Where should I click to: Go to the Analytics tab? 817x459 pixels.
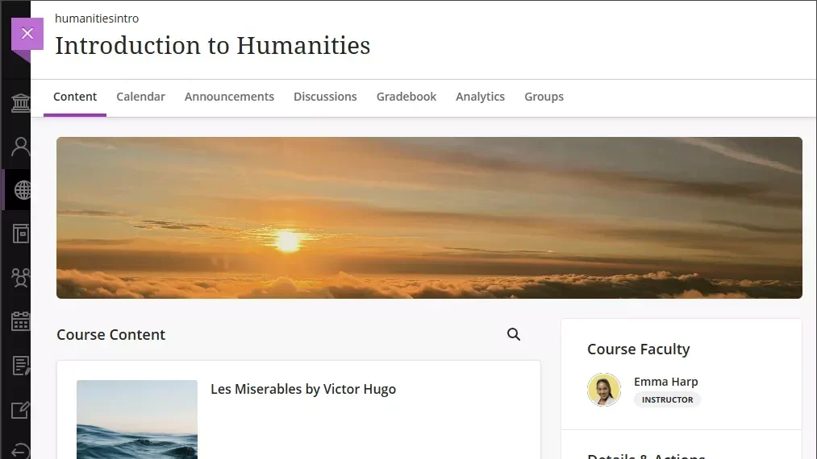[481, 97]
